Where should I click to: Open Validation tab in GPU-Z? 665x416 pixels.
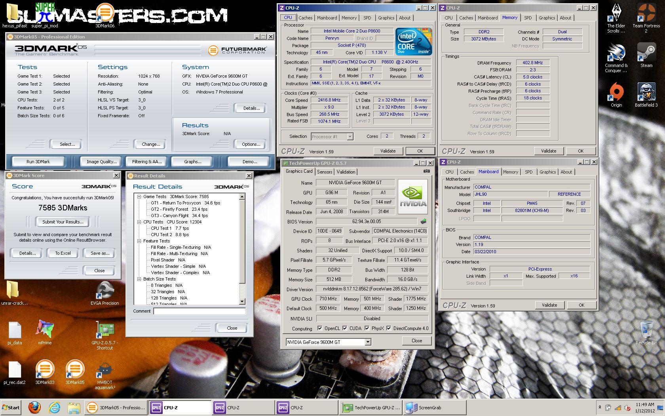point(346,172)
